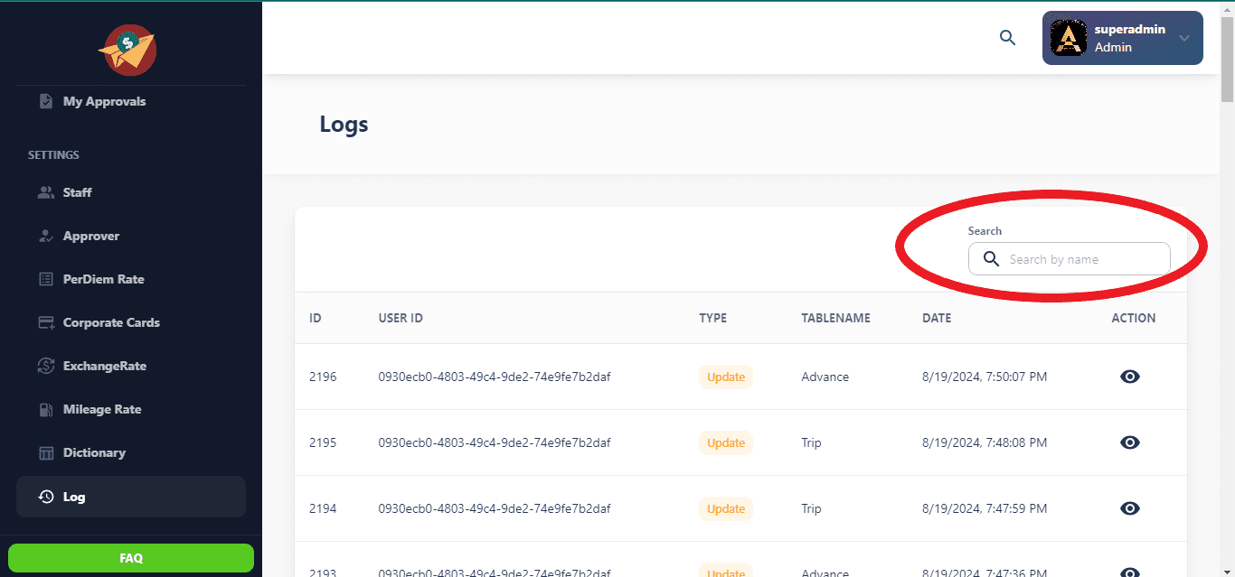The image size is (1235, 577).
Task: Click the Dictionary table icon
Action: tap(46, 452)
